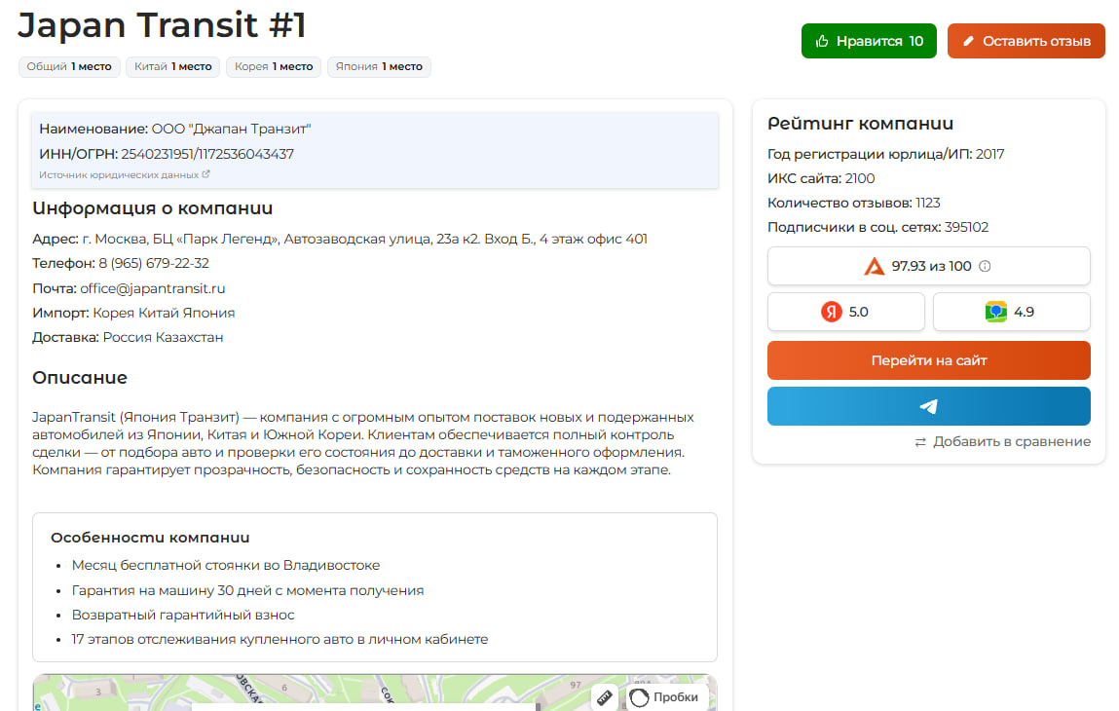Open the Yandex 5.0 rating button
1119x711 pixels.
[x=845, y=312]
